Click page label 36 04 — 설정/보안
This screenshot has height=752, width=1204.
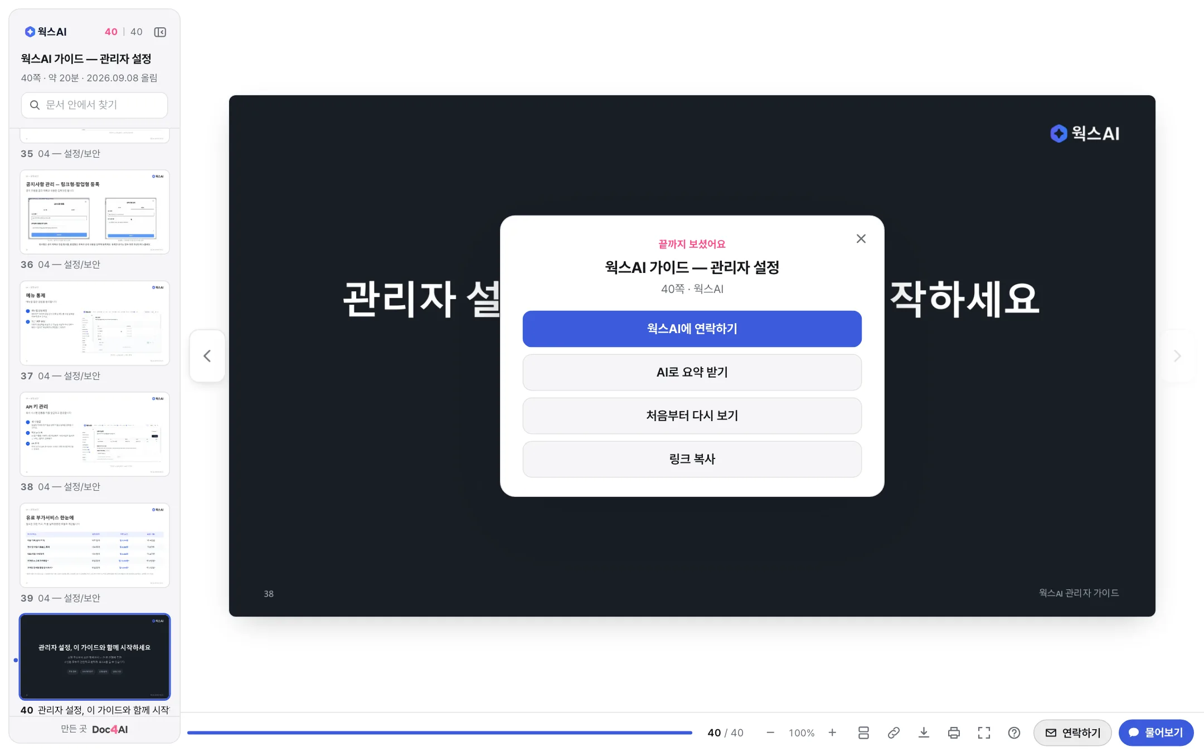[61, 265]
